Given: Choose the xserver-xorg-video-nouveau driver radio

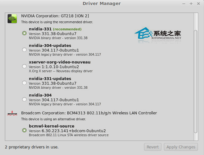Looking at the screenshot, I should (x=24, y=66).
